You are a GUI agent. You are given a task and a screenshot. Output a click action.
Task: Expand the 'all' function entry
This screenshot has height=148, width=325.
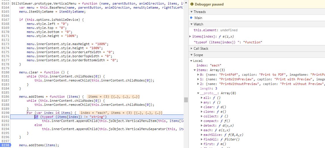(x=202, y=98)
